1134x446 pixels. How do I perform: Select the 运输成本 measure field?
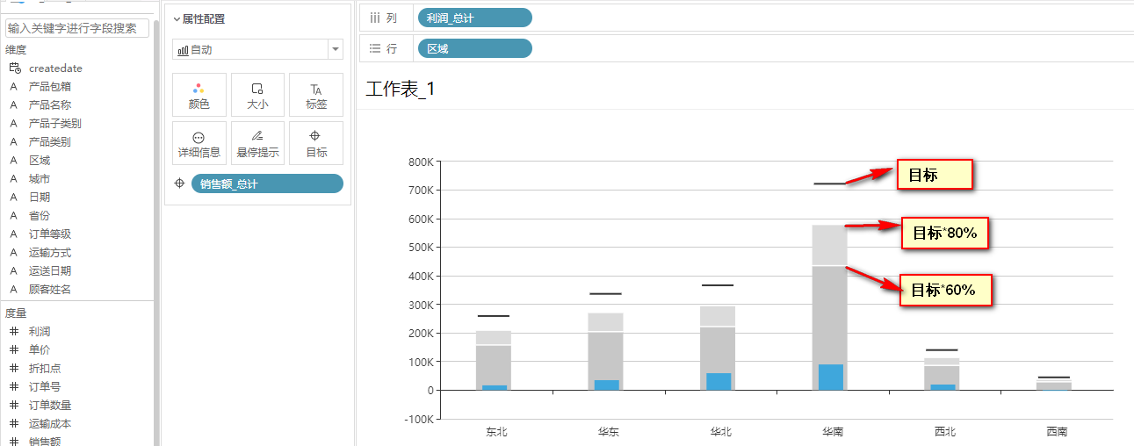point(50,423)
